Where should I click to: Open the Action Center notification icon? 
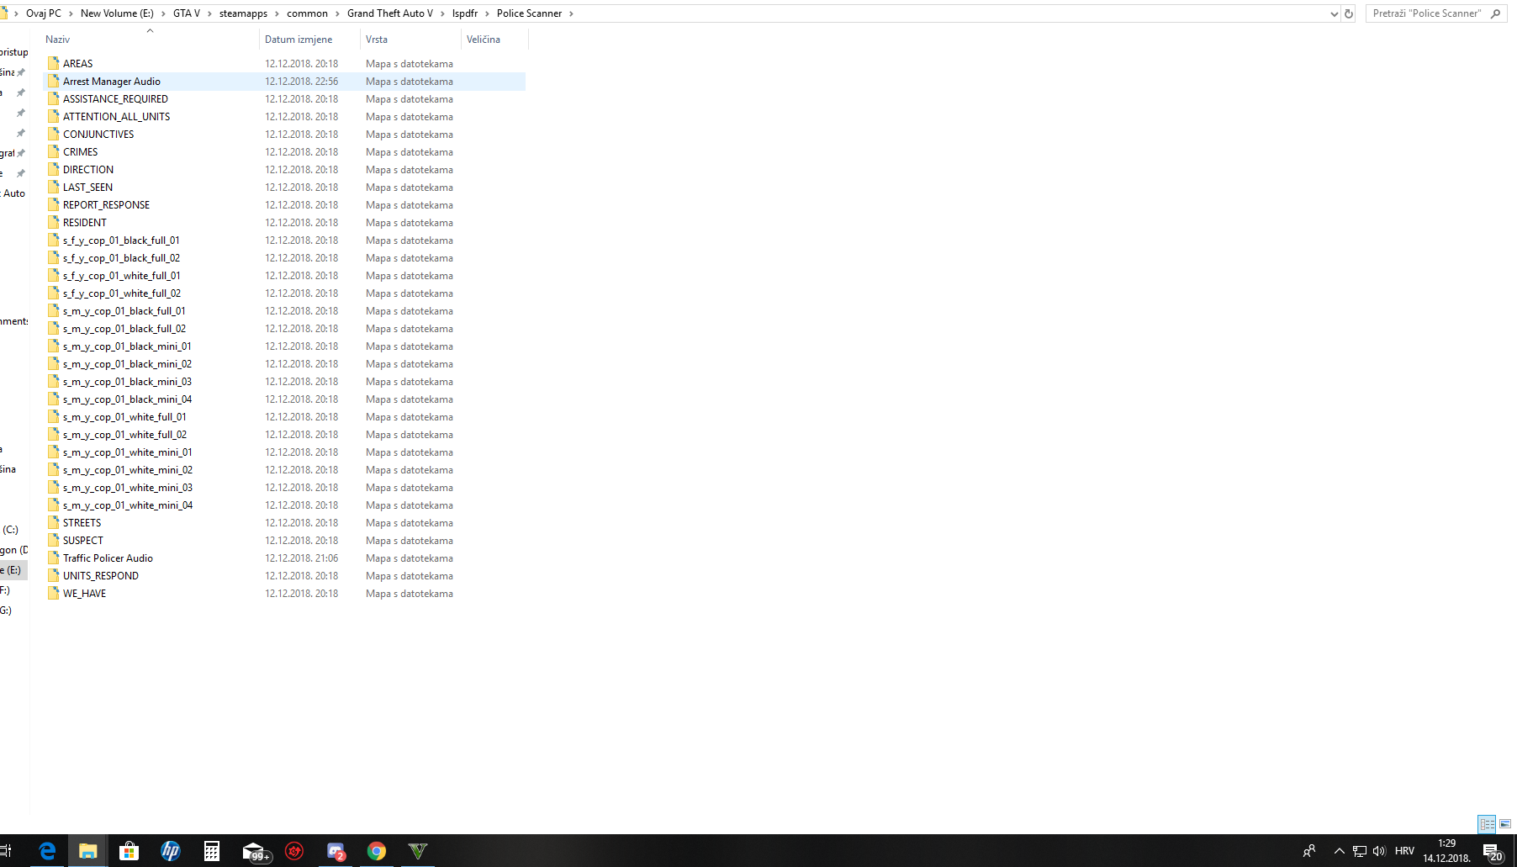(1493, 852)
